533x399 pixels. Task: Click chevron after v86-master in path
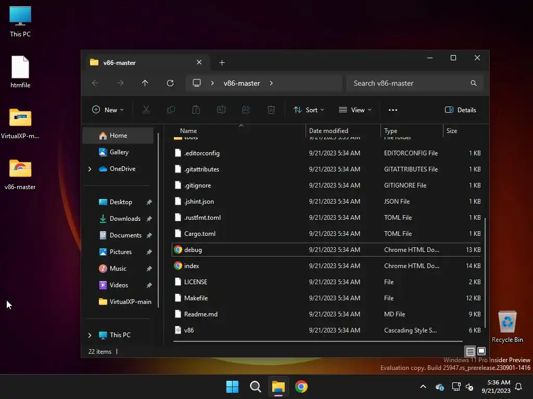(271, 83)
